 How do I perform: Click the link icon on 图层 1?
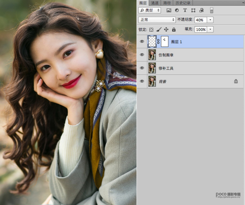(x=158, y=42)
